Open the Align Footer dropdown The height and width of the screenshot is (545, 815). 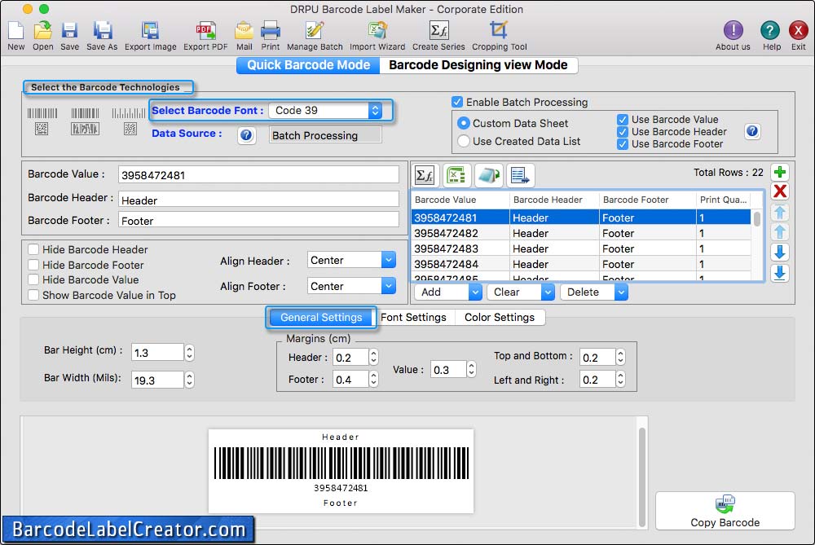pos(351,286)
